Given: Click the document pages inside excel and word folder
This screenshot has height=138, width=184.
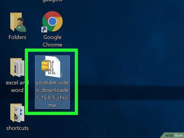Looking at the screenshot, I should 18,68.
